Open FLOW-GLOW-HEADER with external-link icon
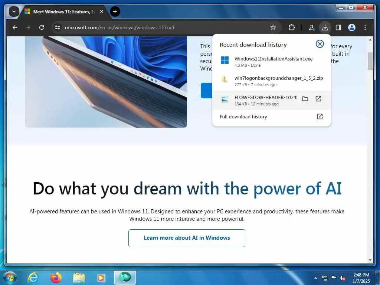The width and height of the screenshot is (380, 285). coord(318,99)
